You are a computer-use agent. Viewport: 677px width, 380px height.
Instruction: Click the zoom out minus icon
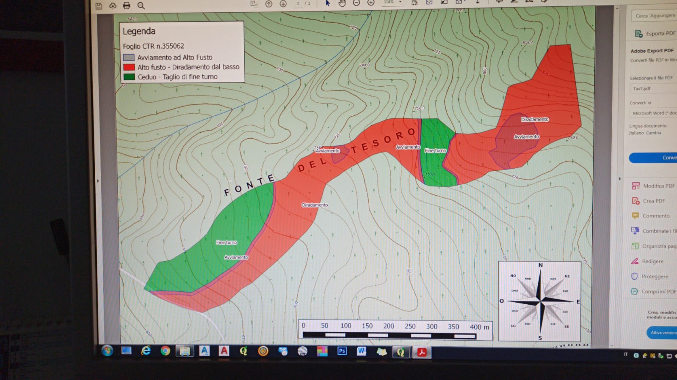356,3
